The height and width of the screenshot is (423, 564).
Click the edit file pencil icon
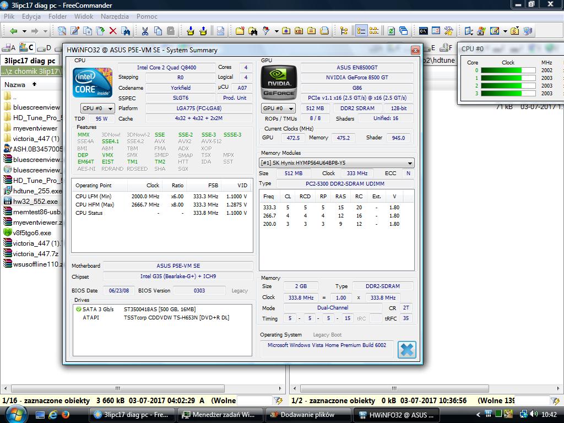pos(75,31)
